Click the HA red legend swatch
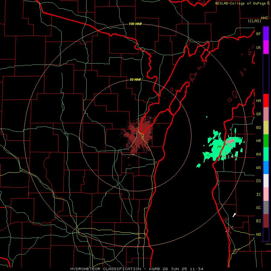 pyautogui.click(x=266, y=101)
